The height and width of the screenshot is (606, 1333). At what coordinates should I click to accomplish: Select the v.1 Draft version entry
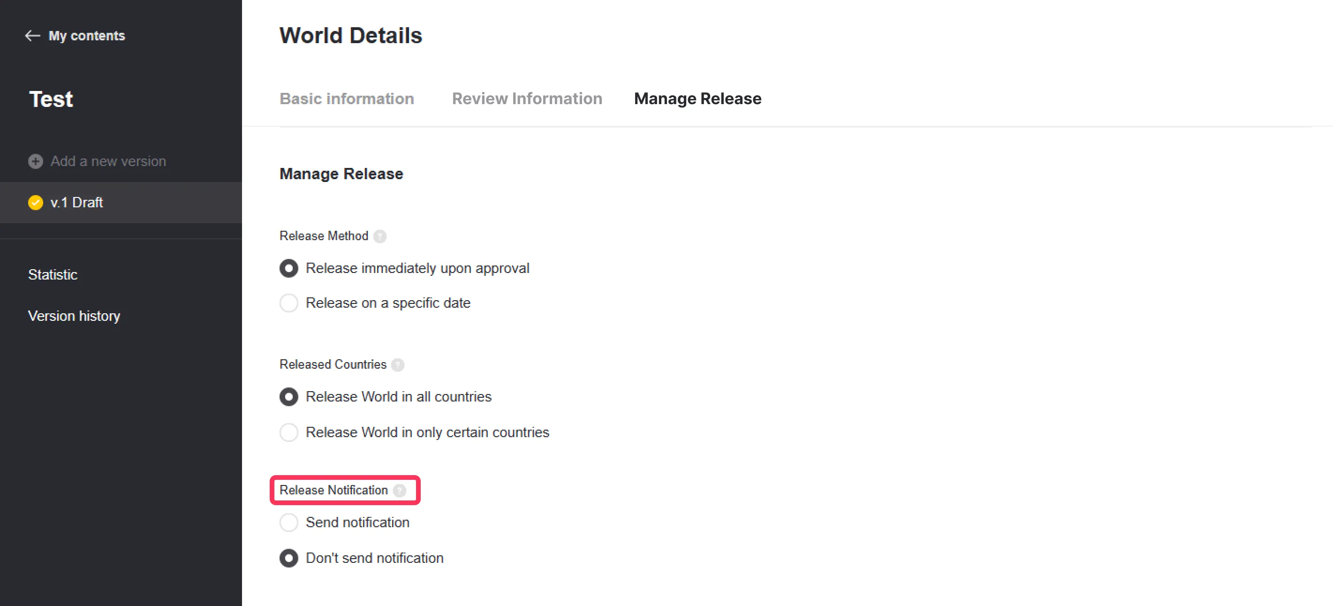(x=121, y=202)
